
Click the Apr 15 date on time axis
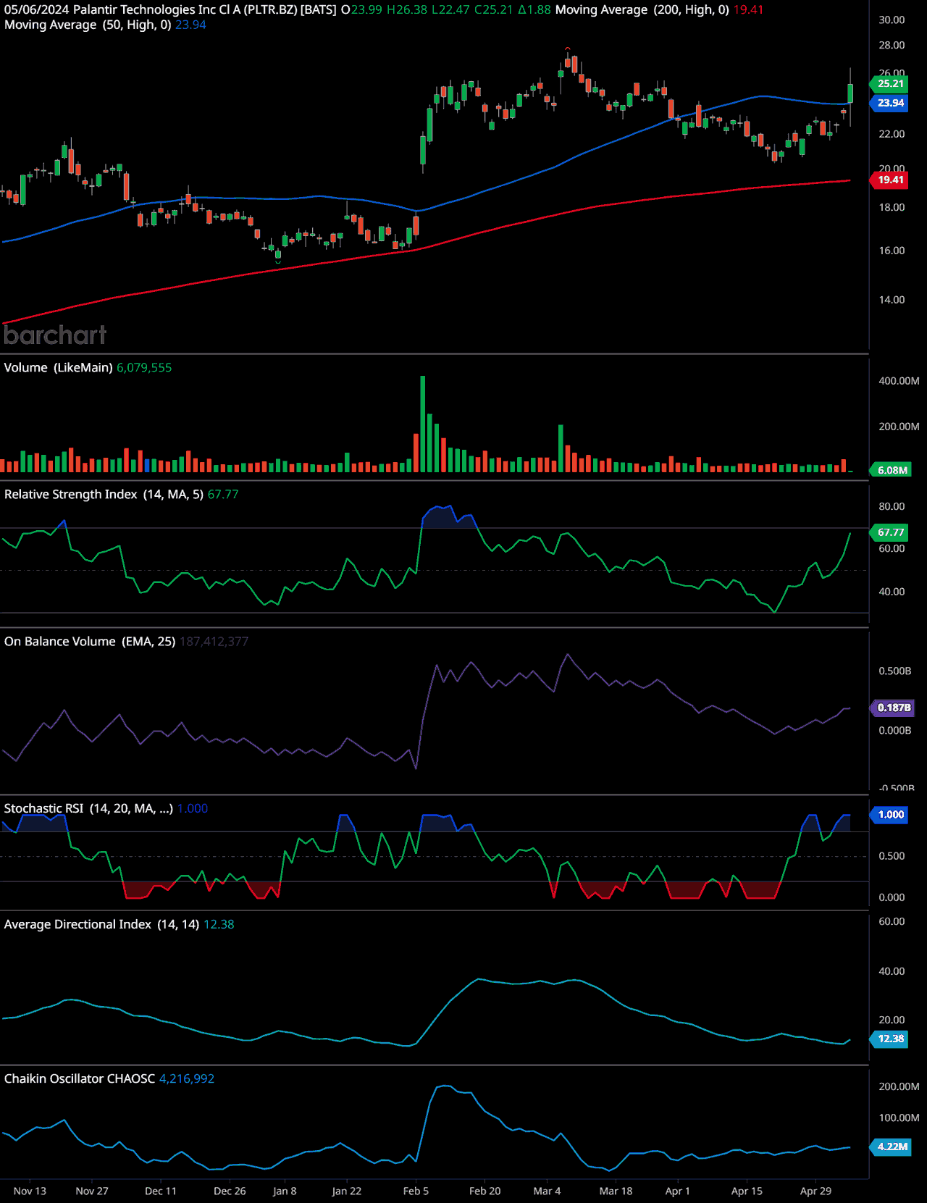click(x=747, y=1191)
